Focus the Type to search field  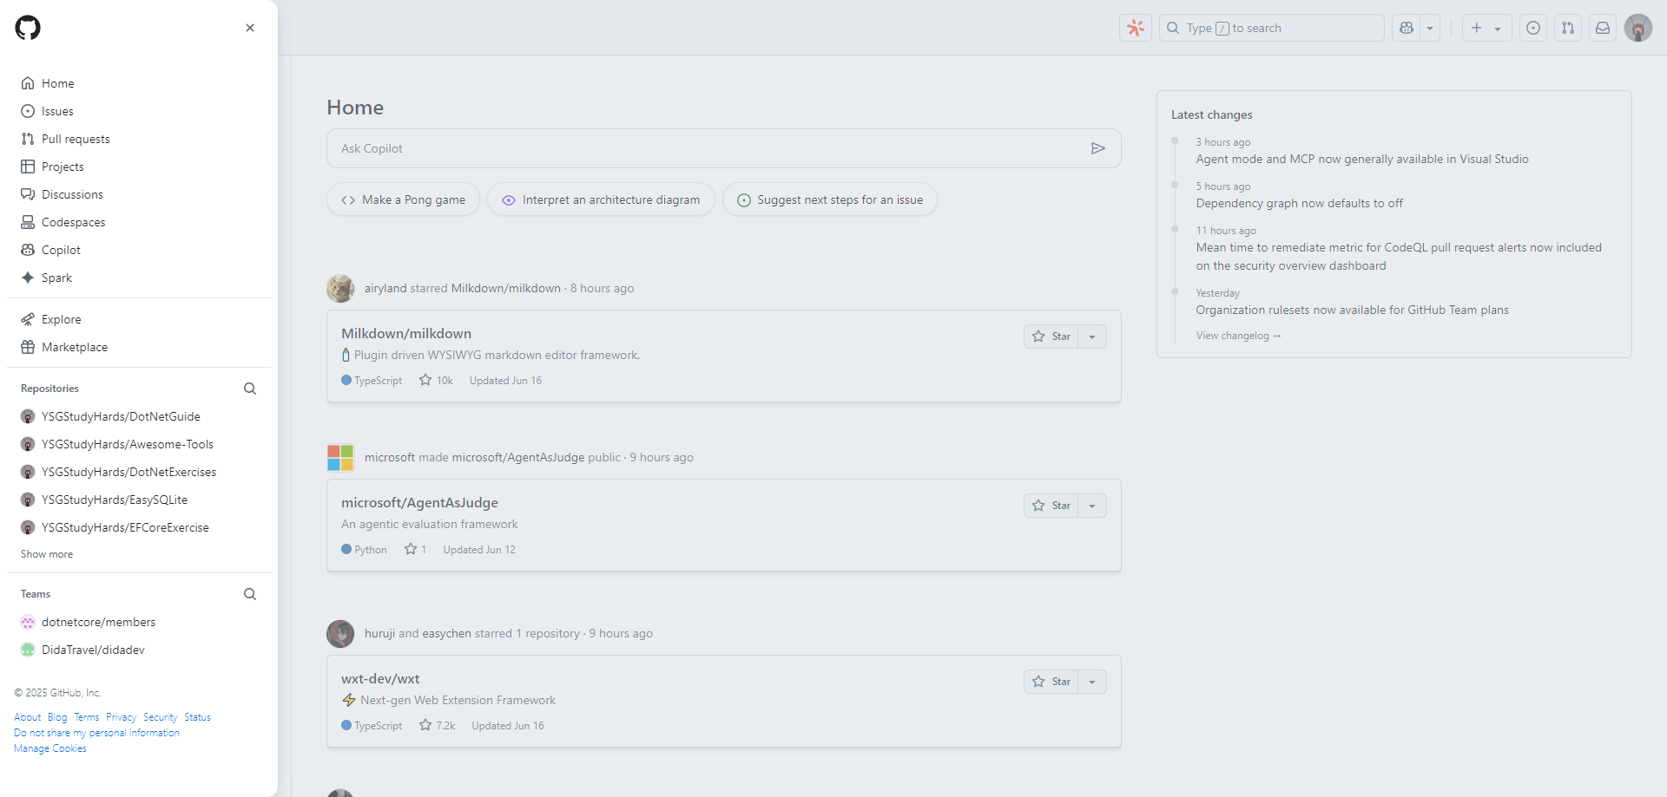coord(1272,28)
